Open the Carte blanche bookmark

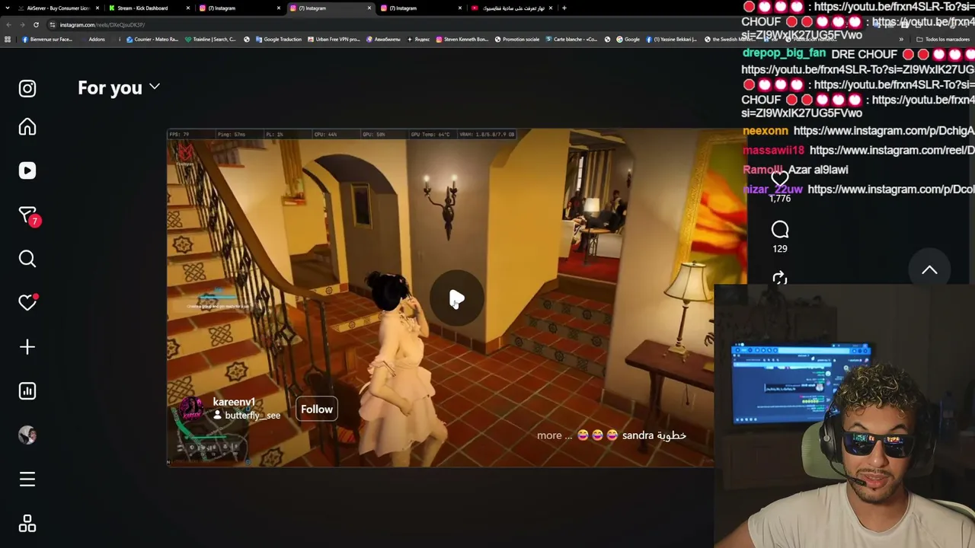571,40
